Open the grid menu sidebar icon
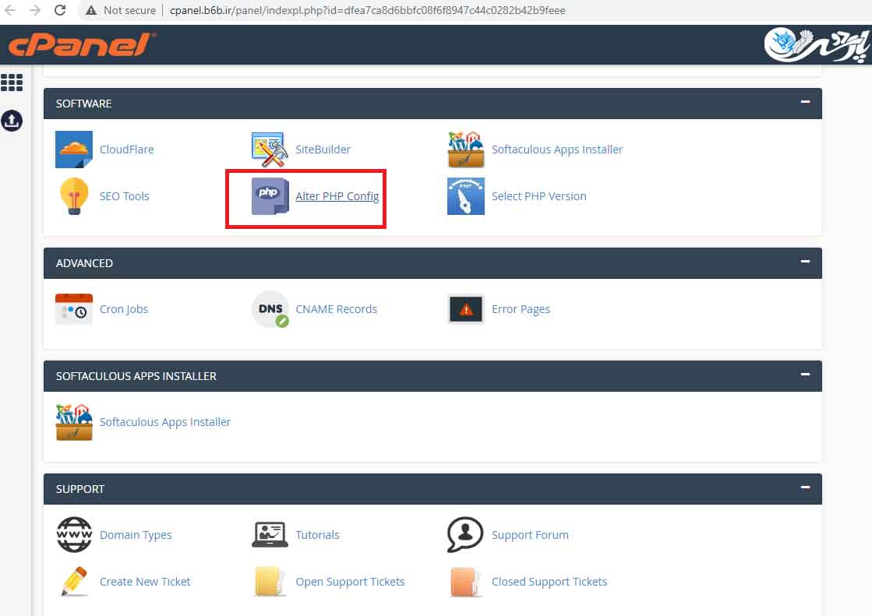Screen dimensions: 872x616 coord(12,83)
